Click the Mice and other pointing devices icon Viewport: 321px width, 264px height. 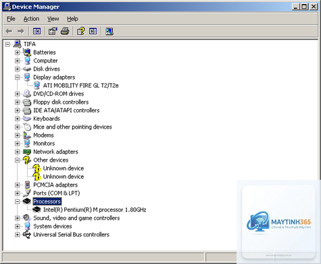27,127
